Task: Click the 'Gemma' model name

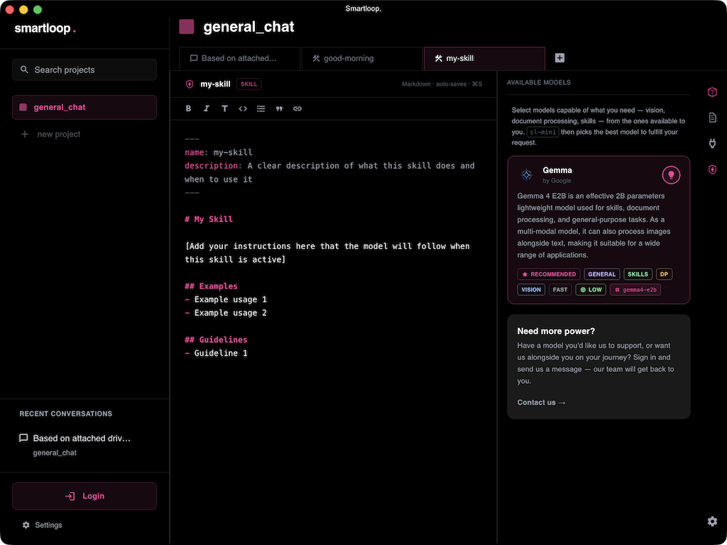Action: click(557, 170)
